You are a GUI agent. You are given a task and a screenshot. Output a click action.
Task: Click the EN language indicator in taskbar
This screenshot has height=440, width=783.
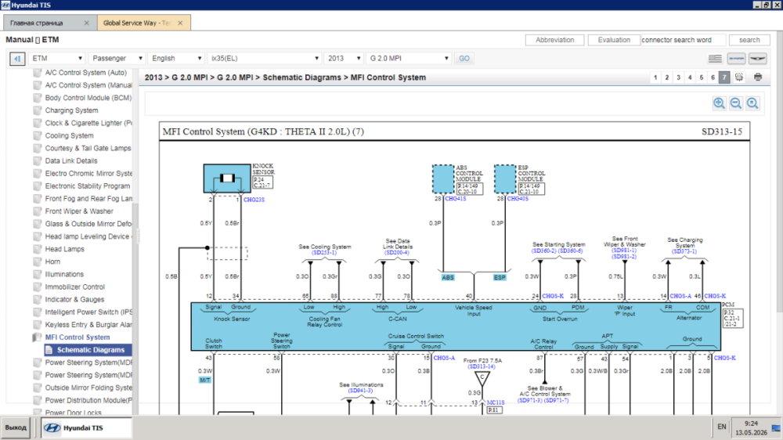(722, 427)
